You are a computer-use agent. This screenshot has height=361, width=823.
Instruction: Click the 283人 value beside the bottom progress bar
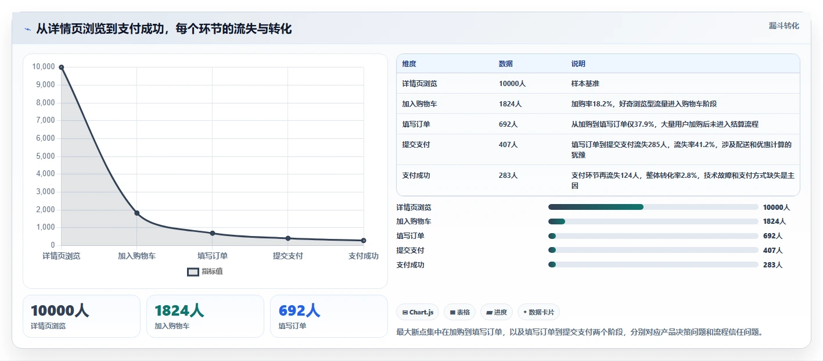click(x=773, y=265)
